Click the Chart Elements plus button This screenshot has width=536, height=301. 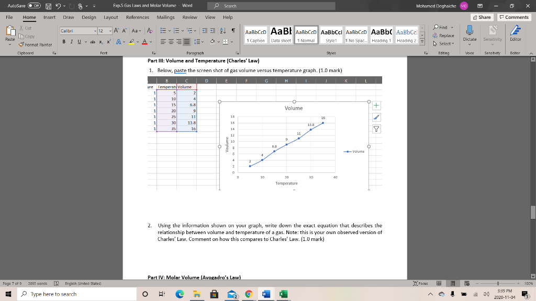(376, 106)
